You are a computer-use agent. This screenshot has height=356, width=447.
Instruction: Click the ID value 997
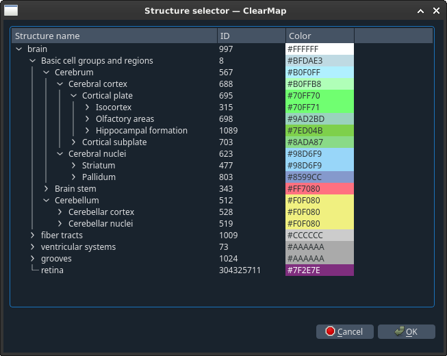[226, 49]
